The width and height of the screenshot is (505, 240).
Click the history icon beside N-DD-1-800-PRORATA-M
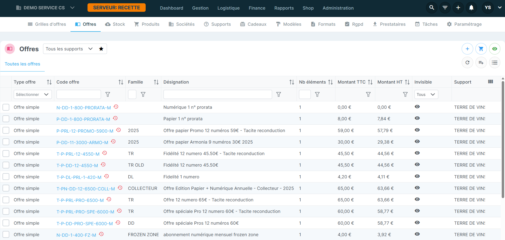[116, 107]
